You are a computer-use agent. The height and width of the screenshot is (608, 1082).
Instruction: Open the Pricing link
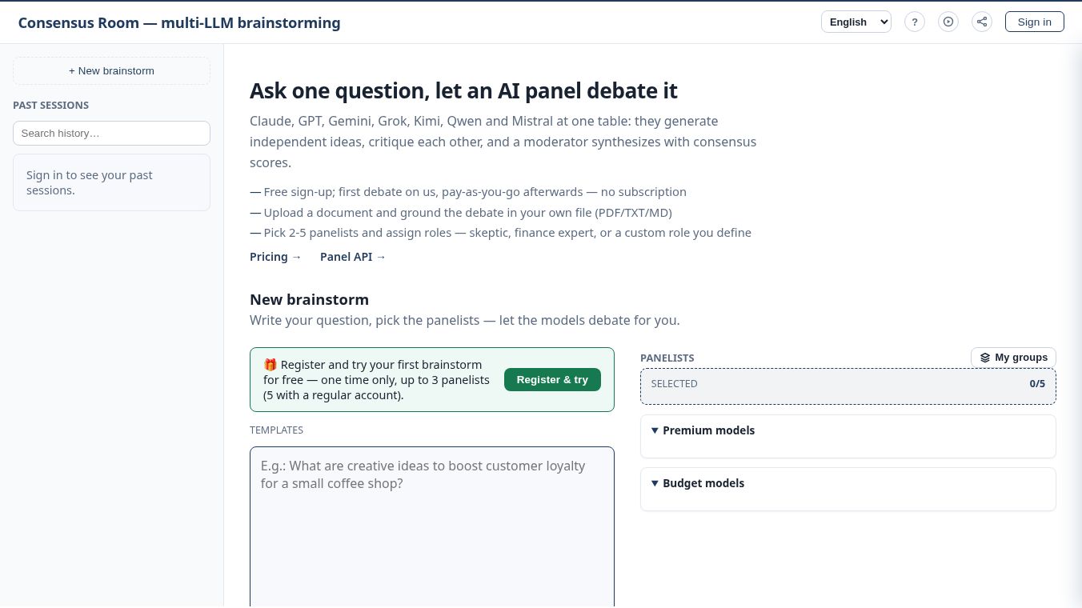tap(275, 257)
